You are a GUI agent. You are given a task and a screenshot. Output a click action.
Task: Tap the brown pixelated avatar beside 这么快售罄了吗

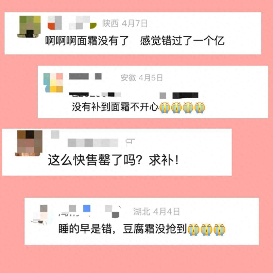[x=29, y=143]
